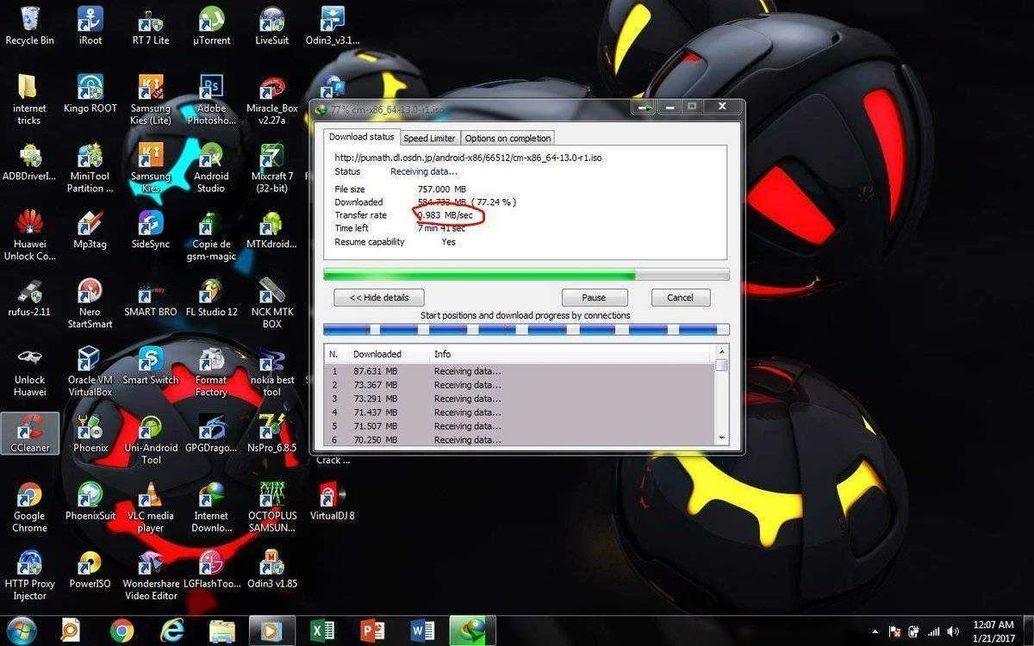The width and height of the screenshot is (1034, 646).
Task: Select the Download status tab
Action: pyautogui.click(x=361, y=137)
